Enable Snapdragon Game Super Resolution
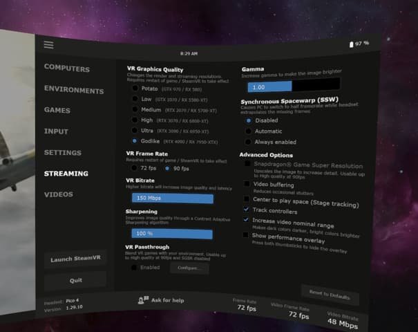The height and width of the screenshot is (332, 418). tap(247, 163)
